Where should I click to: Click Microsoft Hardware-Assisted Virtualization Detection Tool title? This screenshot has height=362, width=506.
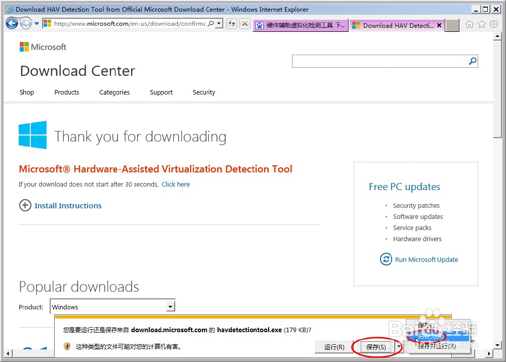(155, 169)
